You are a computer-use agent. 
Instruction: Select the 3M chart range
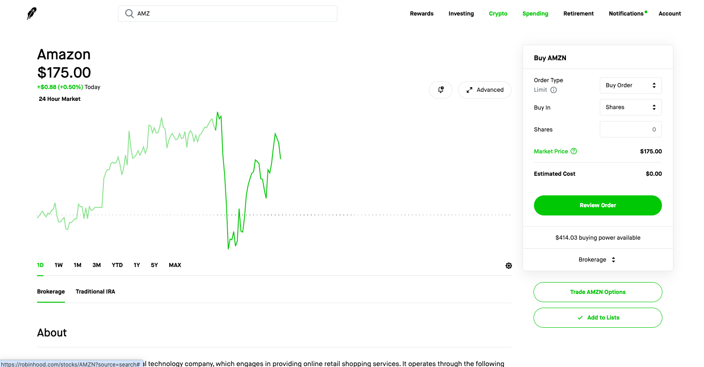[96, 265]
